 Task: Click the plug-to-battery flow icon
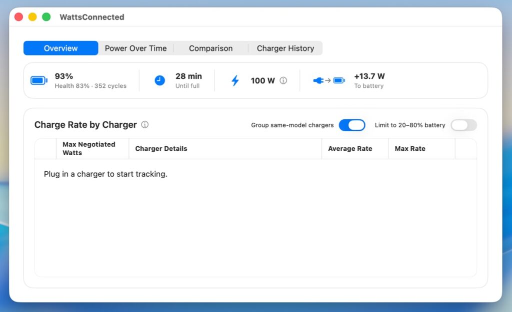coord(329,80)
